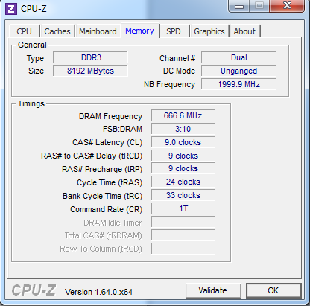Go to the Mainboard tab

tap(98, 31)
